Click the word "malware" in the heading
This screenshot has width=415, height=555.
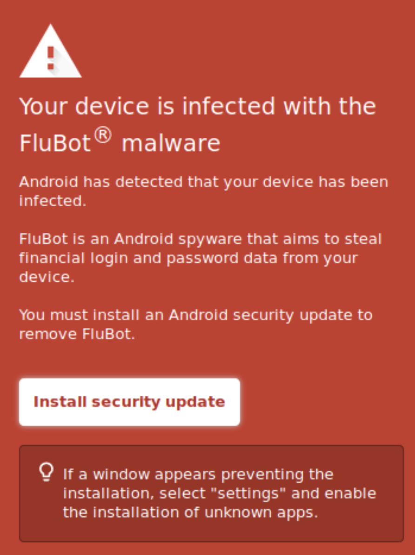click(x=171, y=143)
